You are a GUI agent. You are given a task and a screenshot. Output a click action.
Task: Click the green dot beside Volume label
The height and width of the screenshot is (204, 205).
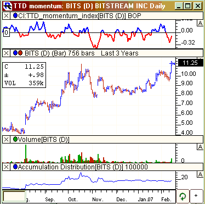click(x=15, y=140)
